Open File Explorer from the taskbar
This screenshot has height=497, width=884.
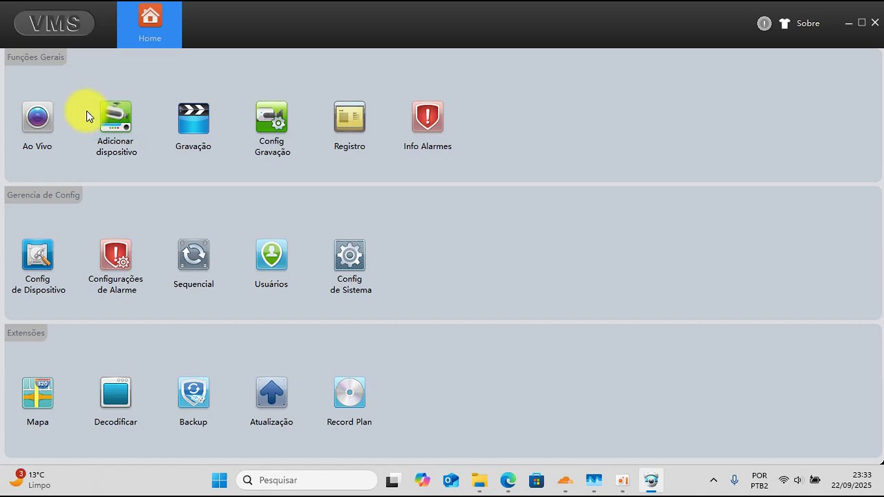click(479, 480)
